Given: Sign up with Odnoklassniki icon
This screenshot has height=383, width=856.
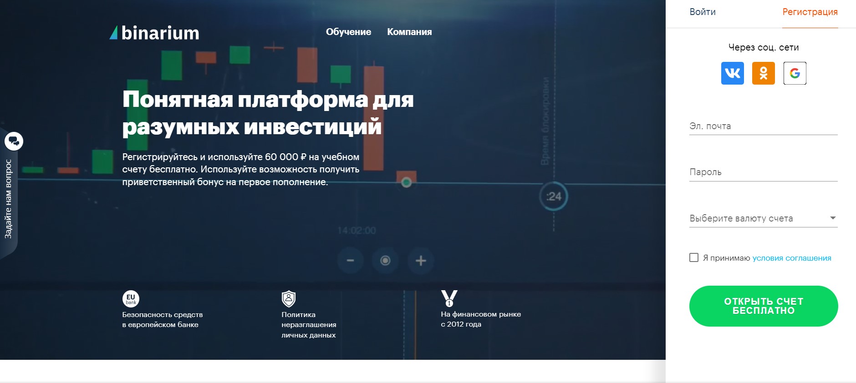Looking at the screenshot, I should point(764,73).
